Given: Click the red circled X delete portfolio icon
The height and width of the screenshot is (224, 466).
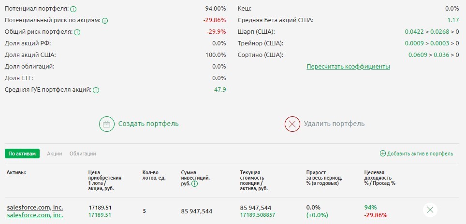Looking at the screenshot, I should [x=292, y=124].
